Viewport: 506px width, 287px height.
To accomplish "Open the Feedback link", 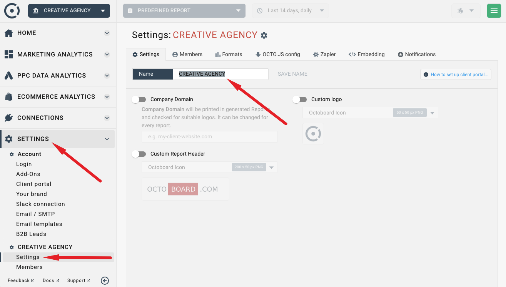I will pyautogui.click(x=21, y=280).
